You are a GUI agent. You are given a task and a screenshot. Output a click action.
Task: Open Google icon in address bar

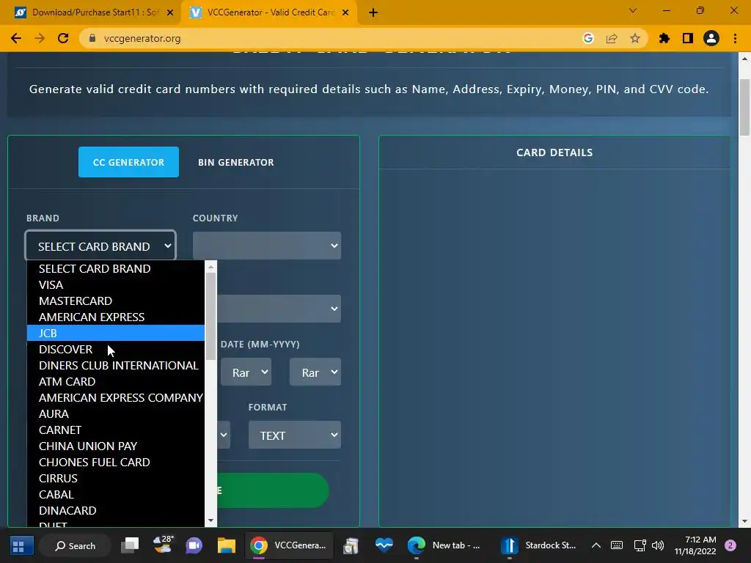[x=587, y=38]
